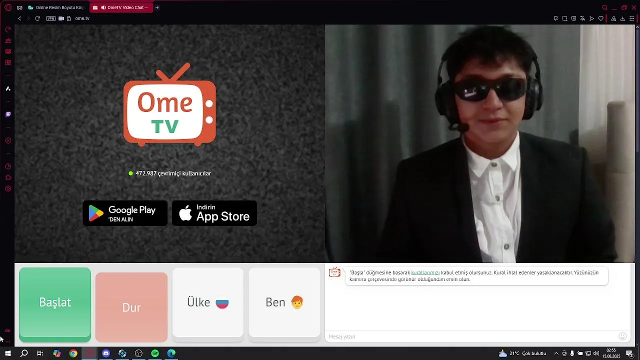
Task: Open Easy Setup sliders icon
Action: [631, 18]
